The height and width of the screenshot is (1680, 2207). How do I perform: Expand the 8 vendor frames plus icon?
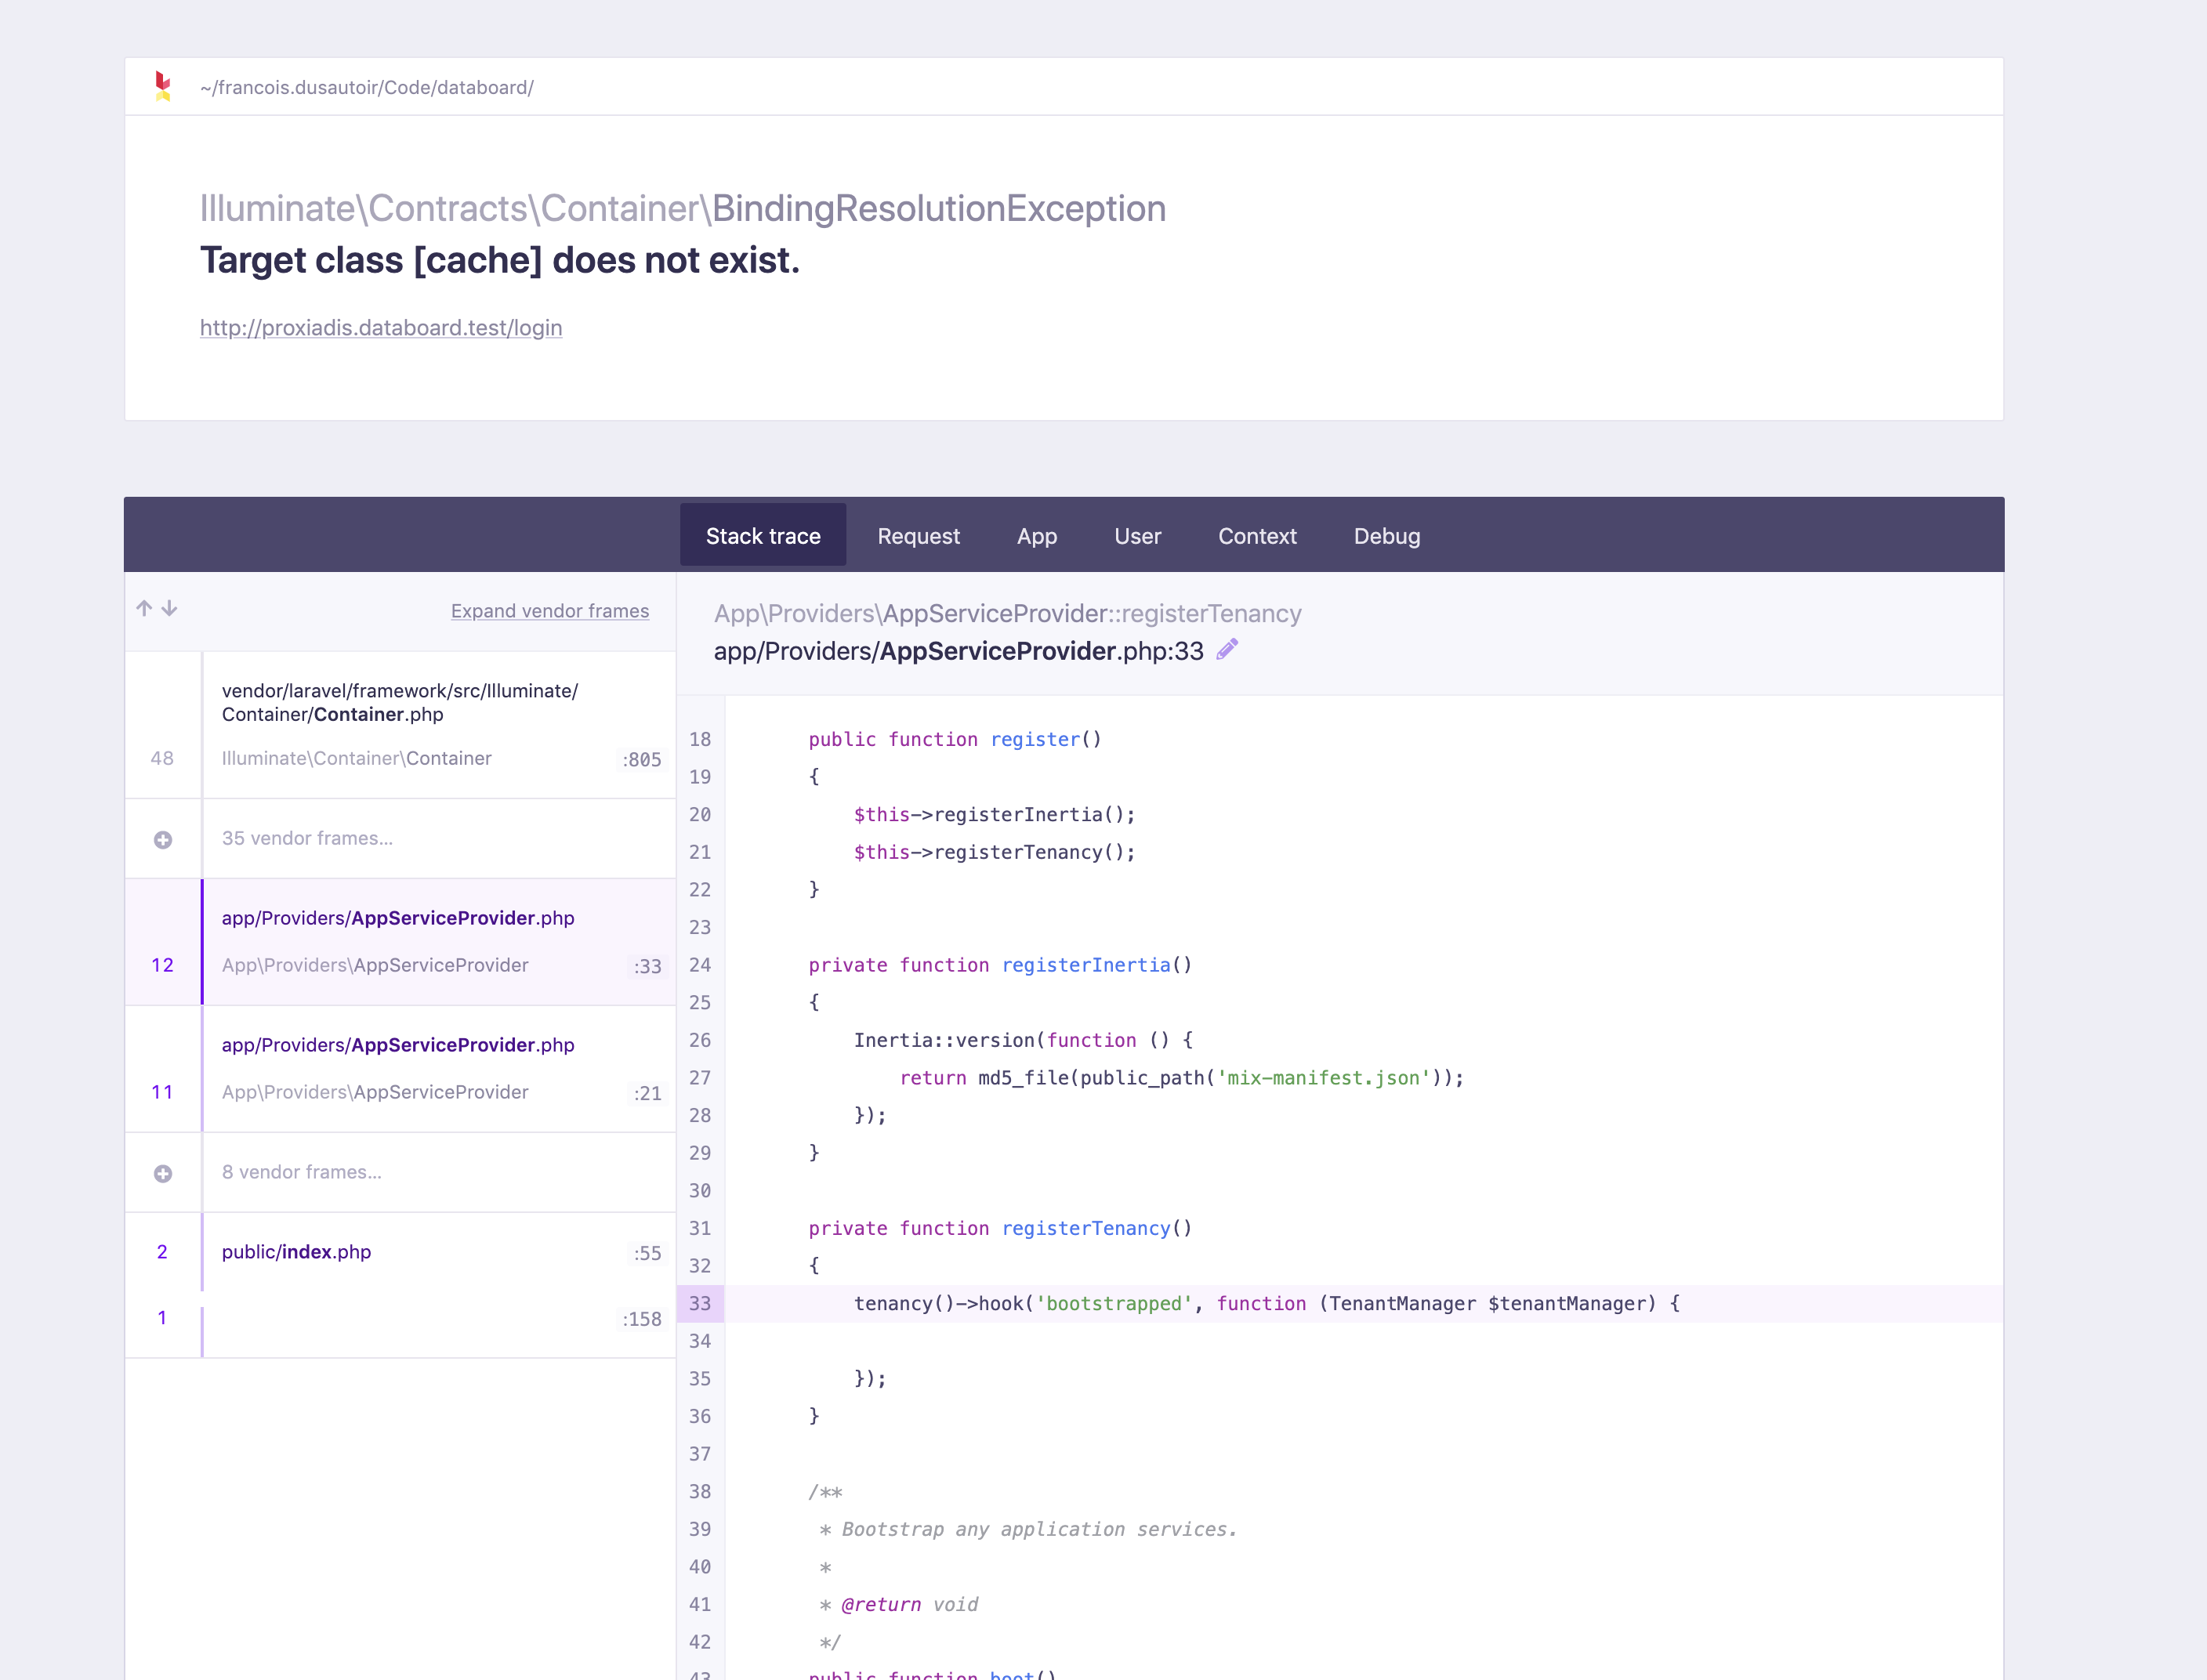162,1172
